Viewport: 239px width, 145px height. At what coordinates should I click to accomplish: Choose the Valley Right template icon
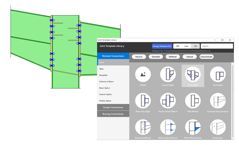(193, 74)
